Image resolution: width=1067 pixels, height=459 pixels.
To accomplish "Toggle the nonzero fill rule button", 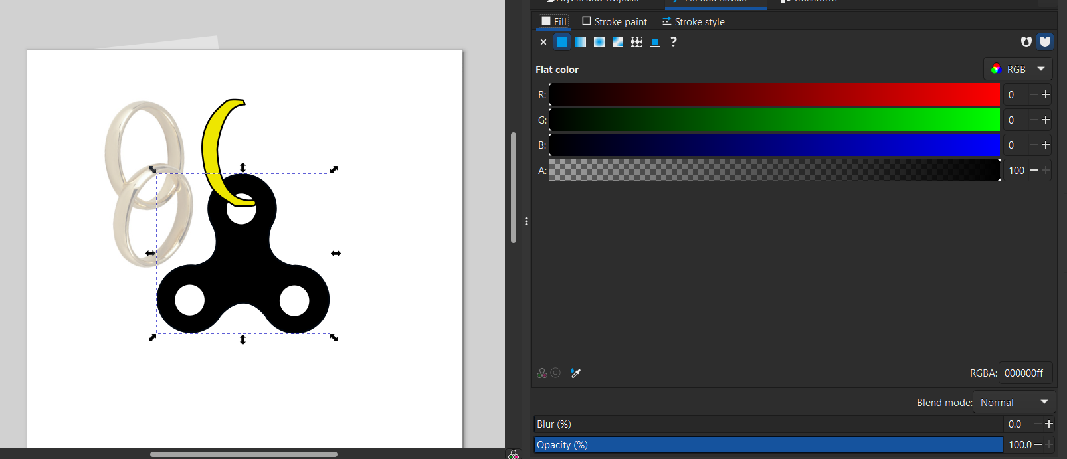I will 1045,42.
